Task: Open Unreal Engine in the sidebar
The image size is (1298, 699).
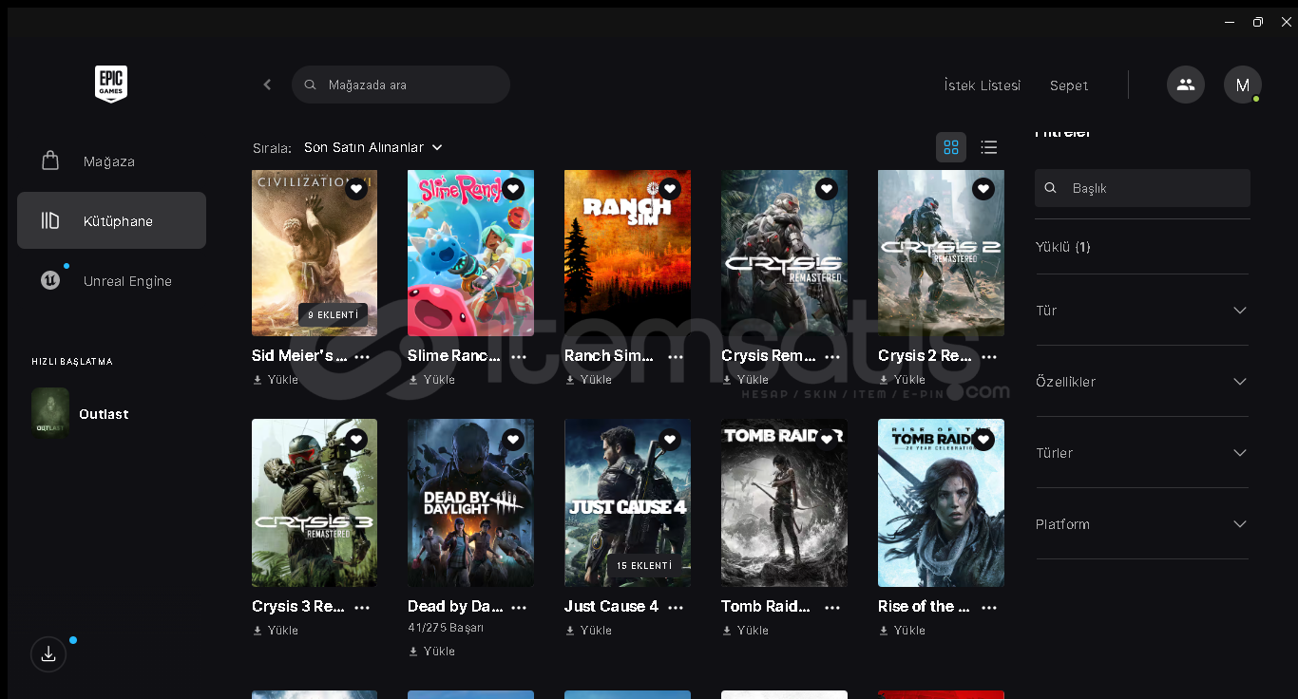Action: [x=111, y=281]
